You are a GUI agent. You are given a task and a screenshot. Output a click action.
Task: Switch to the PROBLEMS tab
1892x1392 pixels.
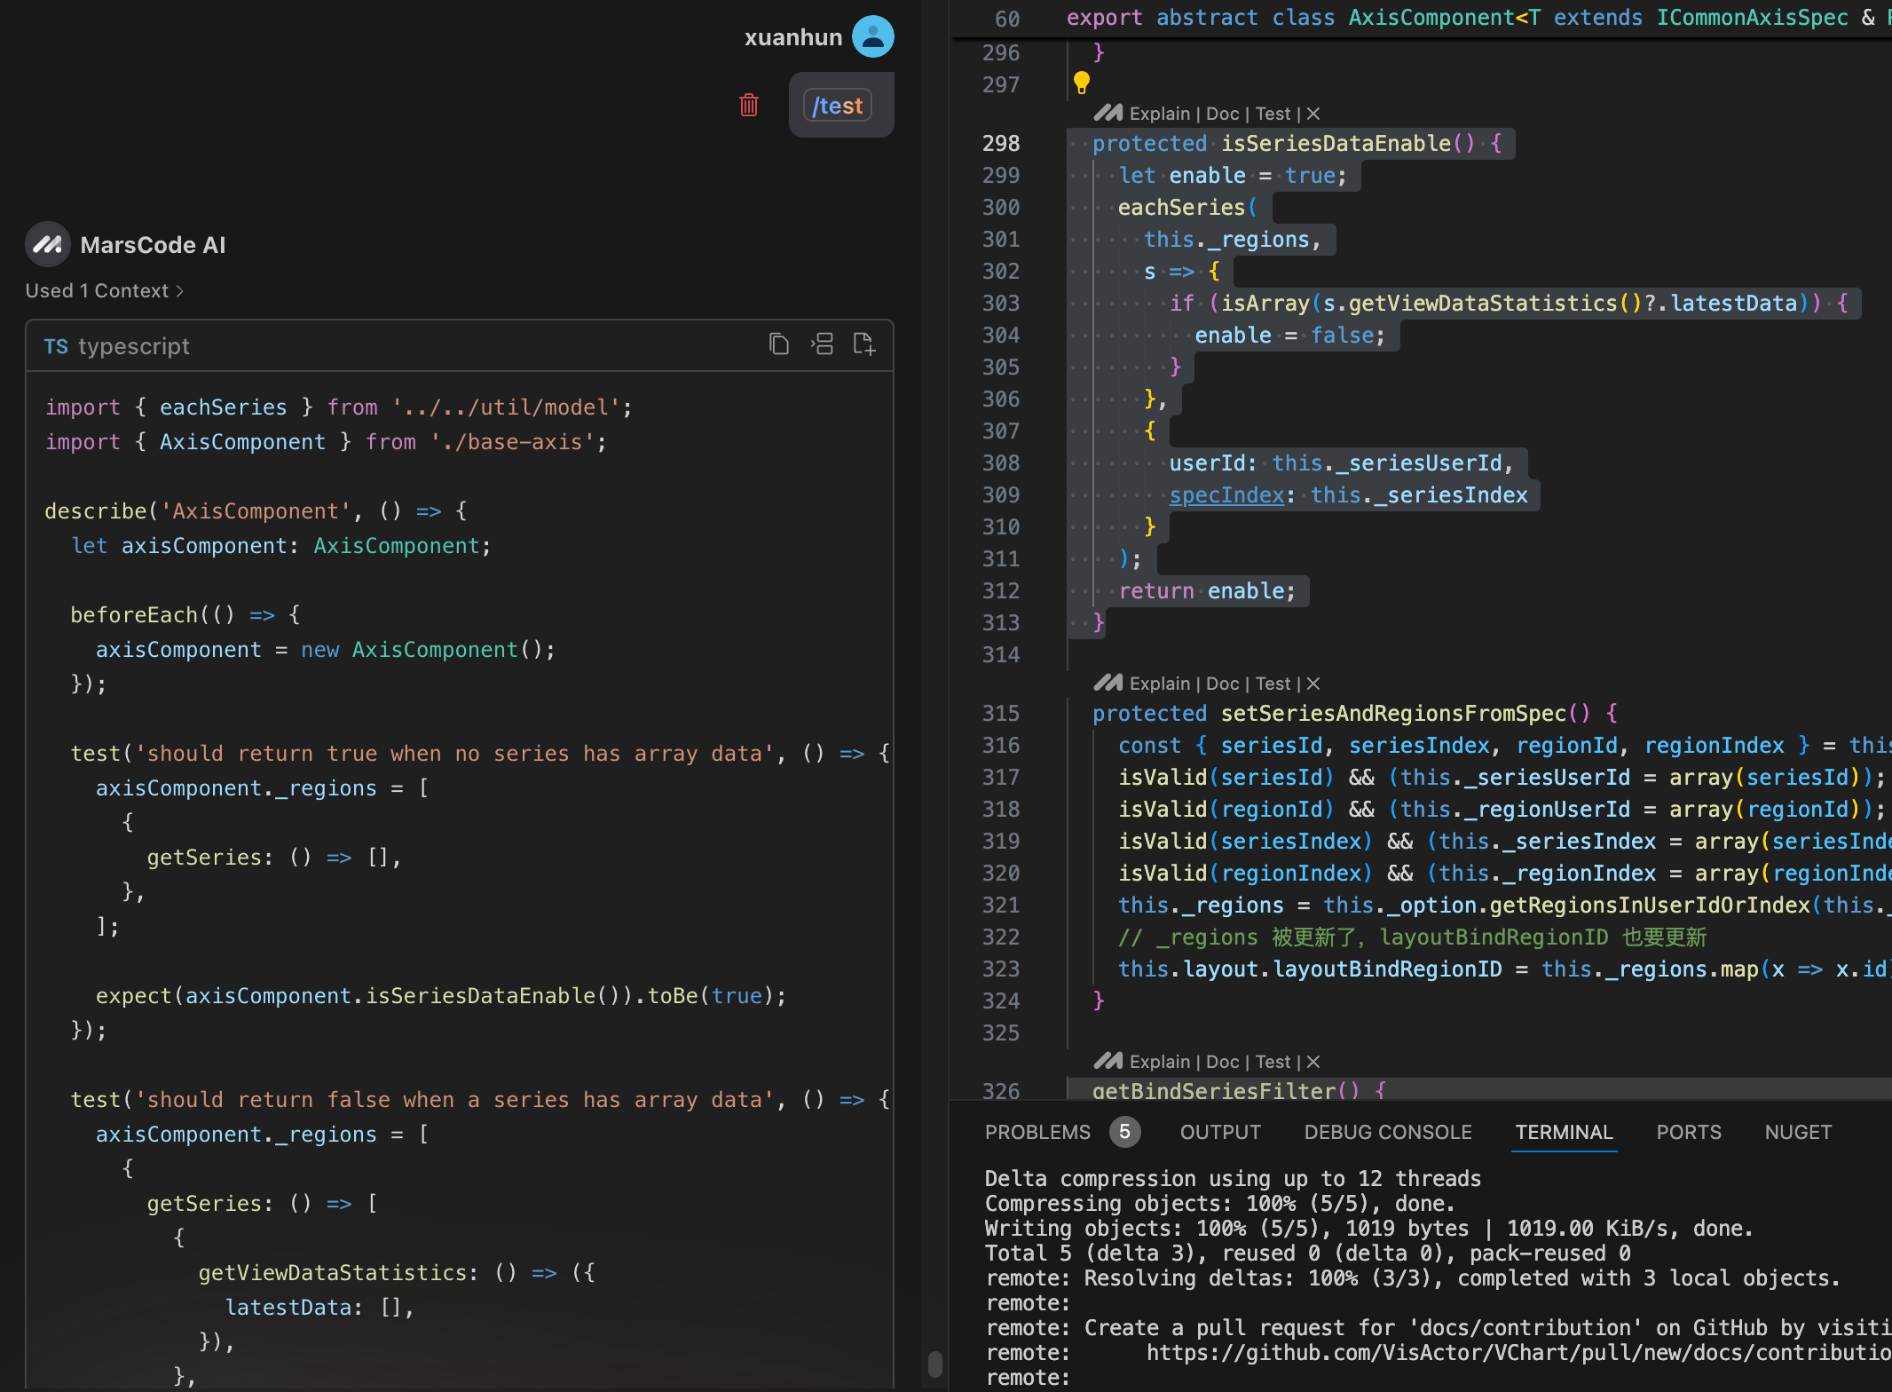[1037, 1132]
